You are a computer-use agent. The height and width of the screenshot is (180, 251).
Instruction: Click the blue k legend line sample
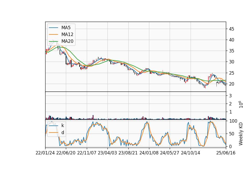coord(53,126)
